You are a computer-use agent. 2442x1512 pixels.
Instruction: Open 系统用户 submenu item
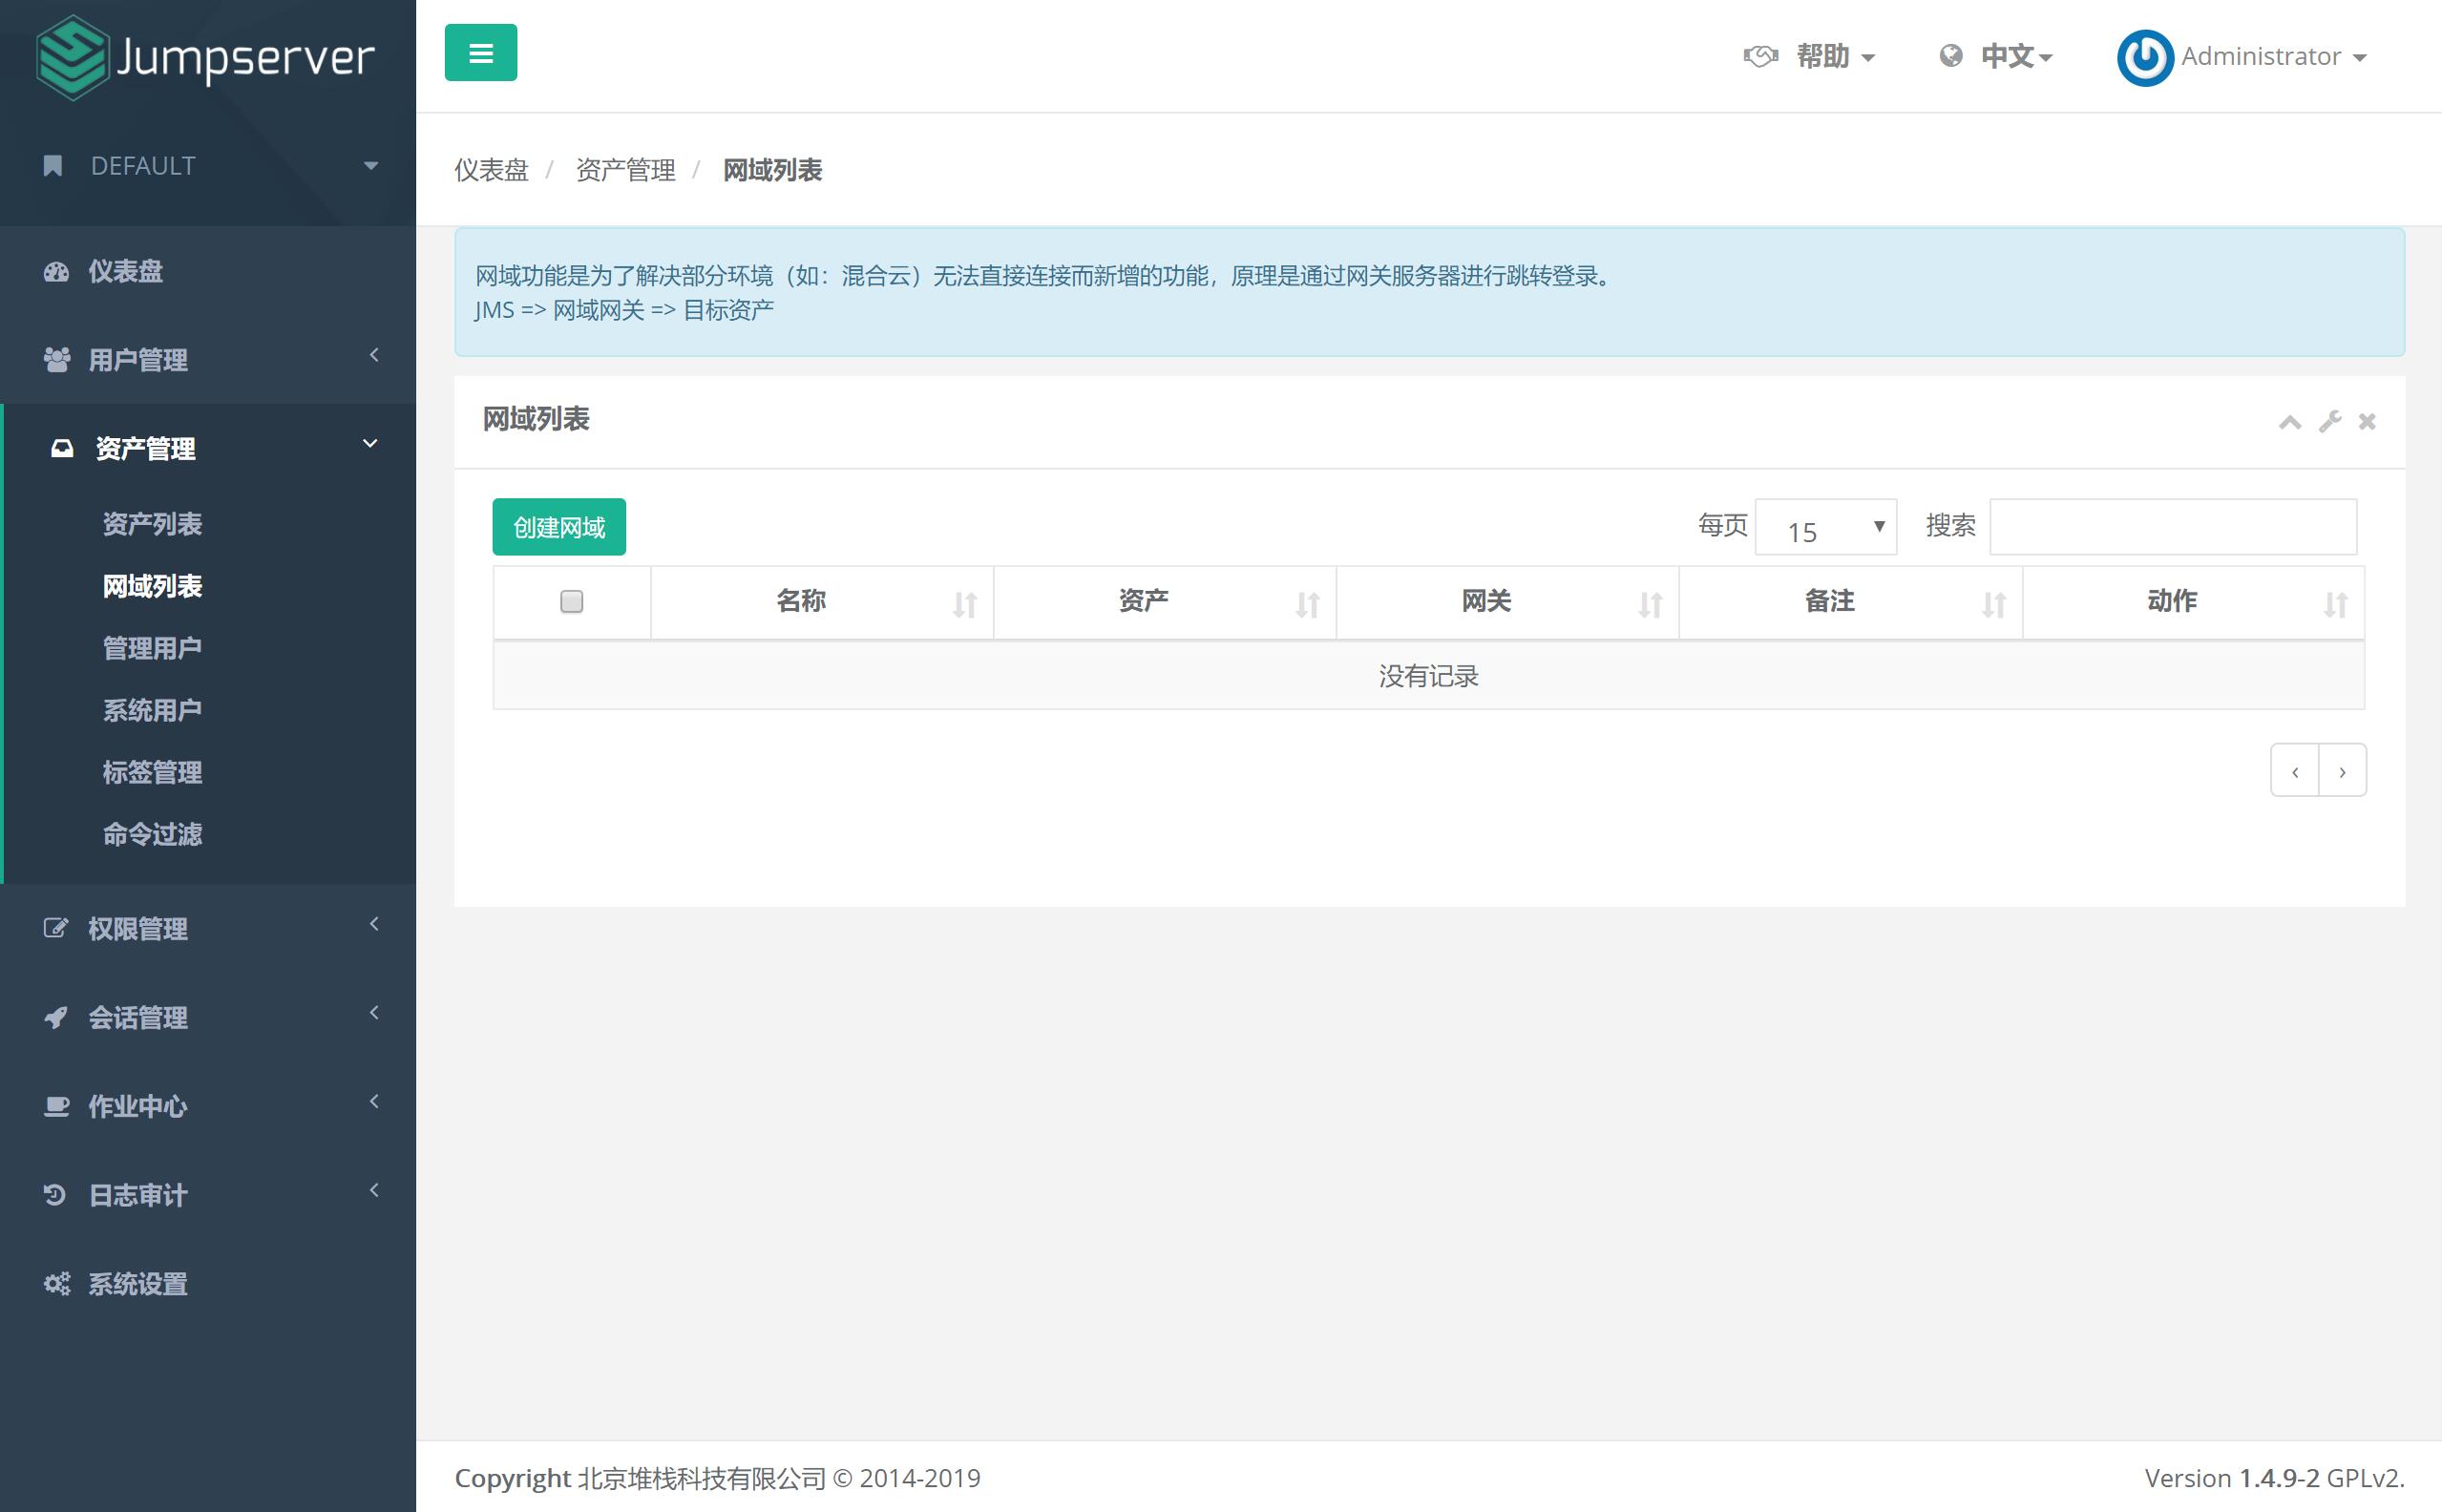[x=152, y=710]
